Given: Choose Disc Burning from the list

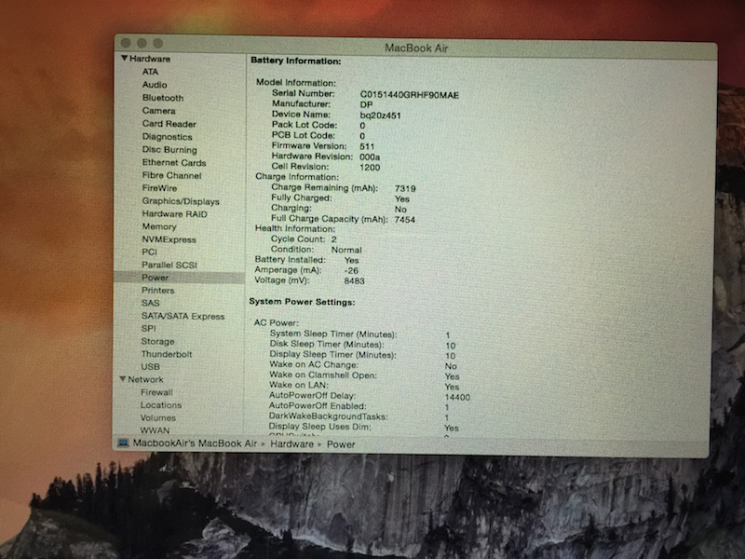Looking at the screenshot, I should (x=169, y=150).
